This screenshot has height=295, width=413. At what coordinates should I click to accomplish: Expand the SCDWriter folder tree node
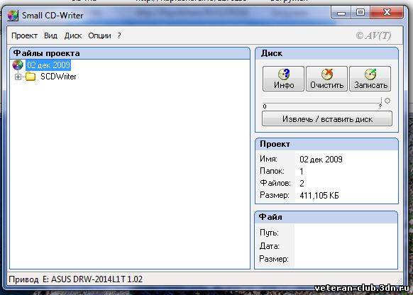(18, 77)
